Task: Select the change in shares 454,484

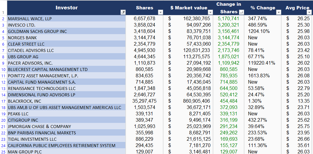Action: tap(229, 101)
